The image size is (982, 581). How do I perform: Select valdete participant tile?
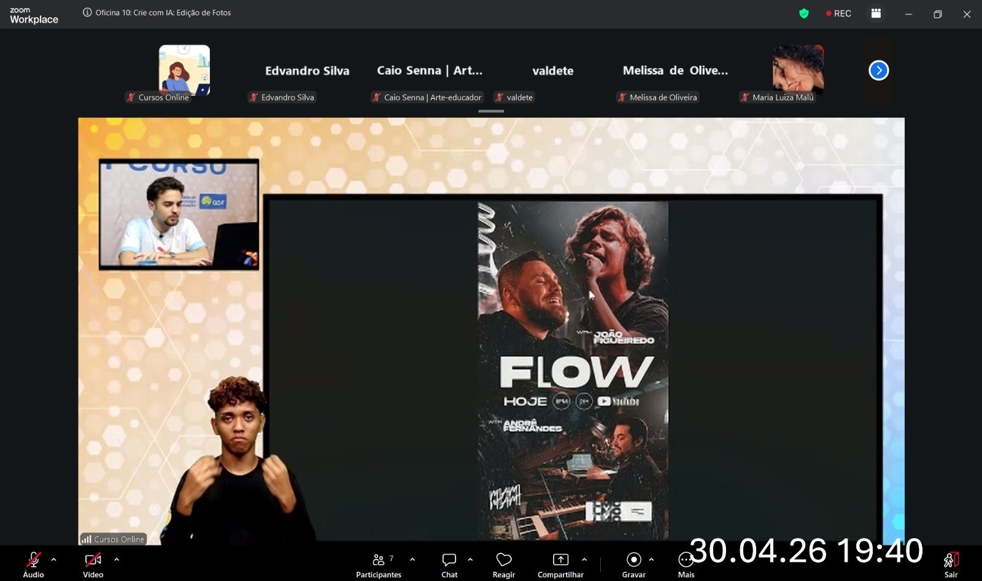(552, 71)
